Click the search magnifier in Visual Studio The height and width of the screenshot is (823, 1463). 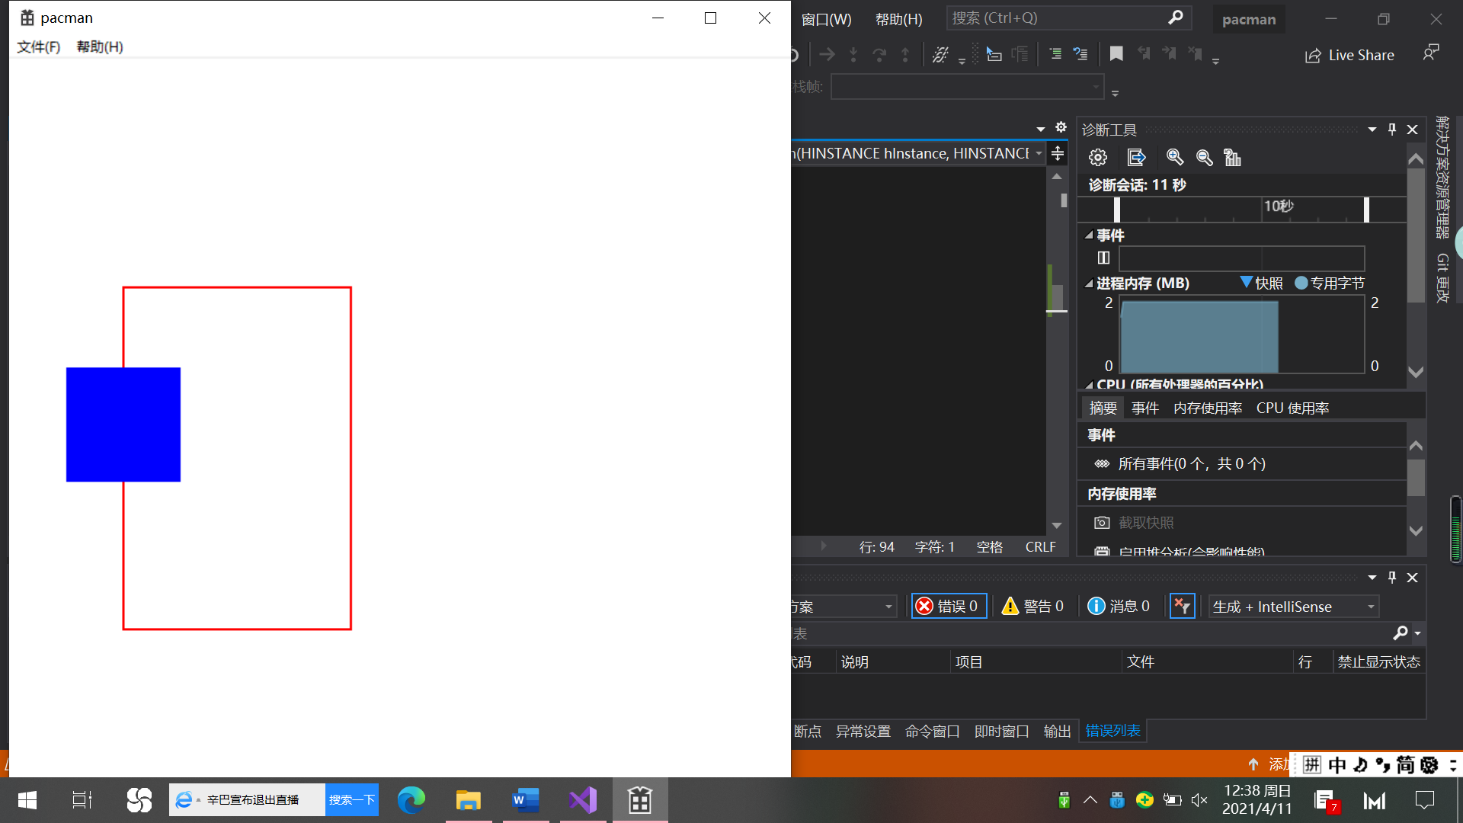(1175, 18)
